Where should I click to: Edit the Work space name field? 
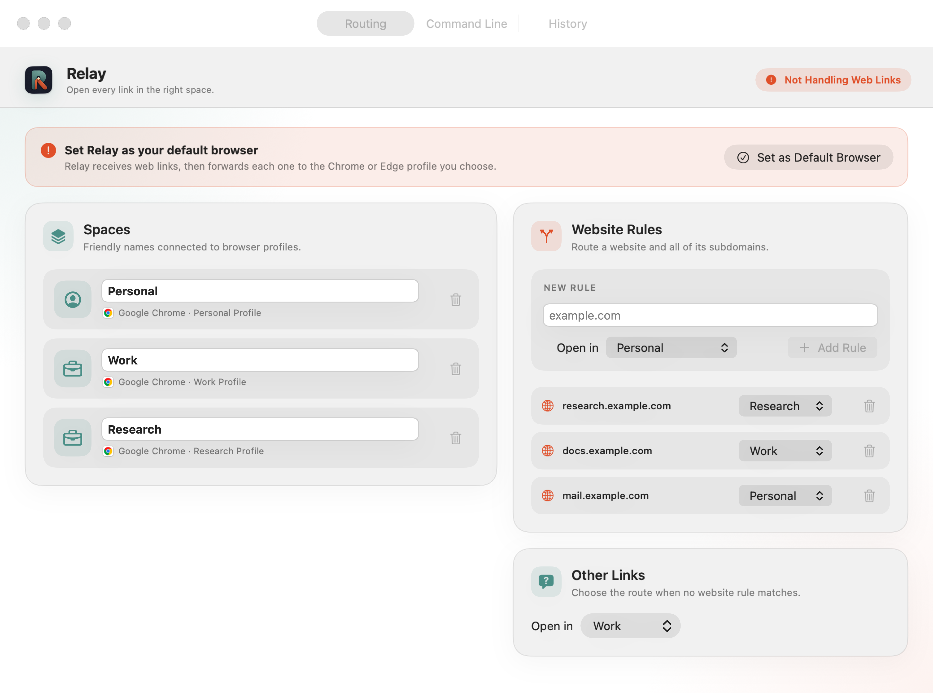tap(260, 360)
